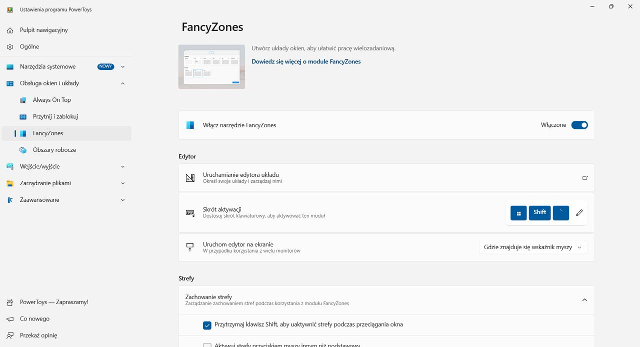
Task: Click the Narzędzia systemowe icon
Action: tap(10, 67)
